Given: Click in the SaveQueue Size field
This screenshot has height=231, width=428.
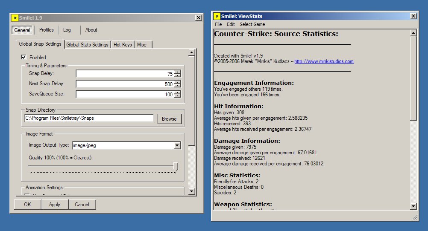Looking at the screenshot, I should point(125,94).
